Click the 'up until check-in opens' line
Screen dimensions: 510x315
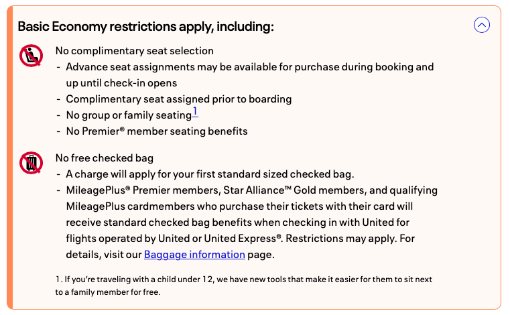tap(121, 83)
